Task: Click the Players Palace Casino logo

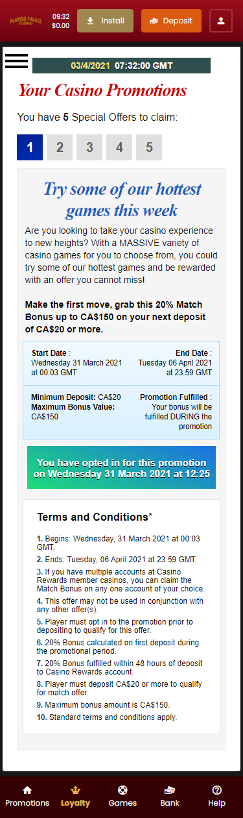Action: click(x=27, y=21)
